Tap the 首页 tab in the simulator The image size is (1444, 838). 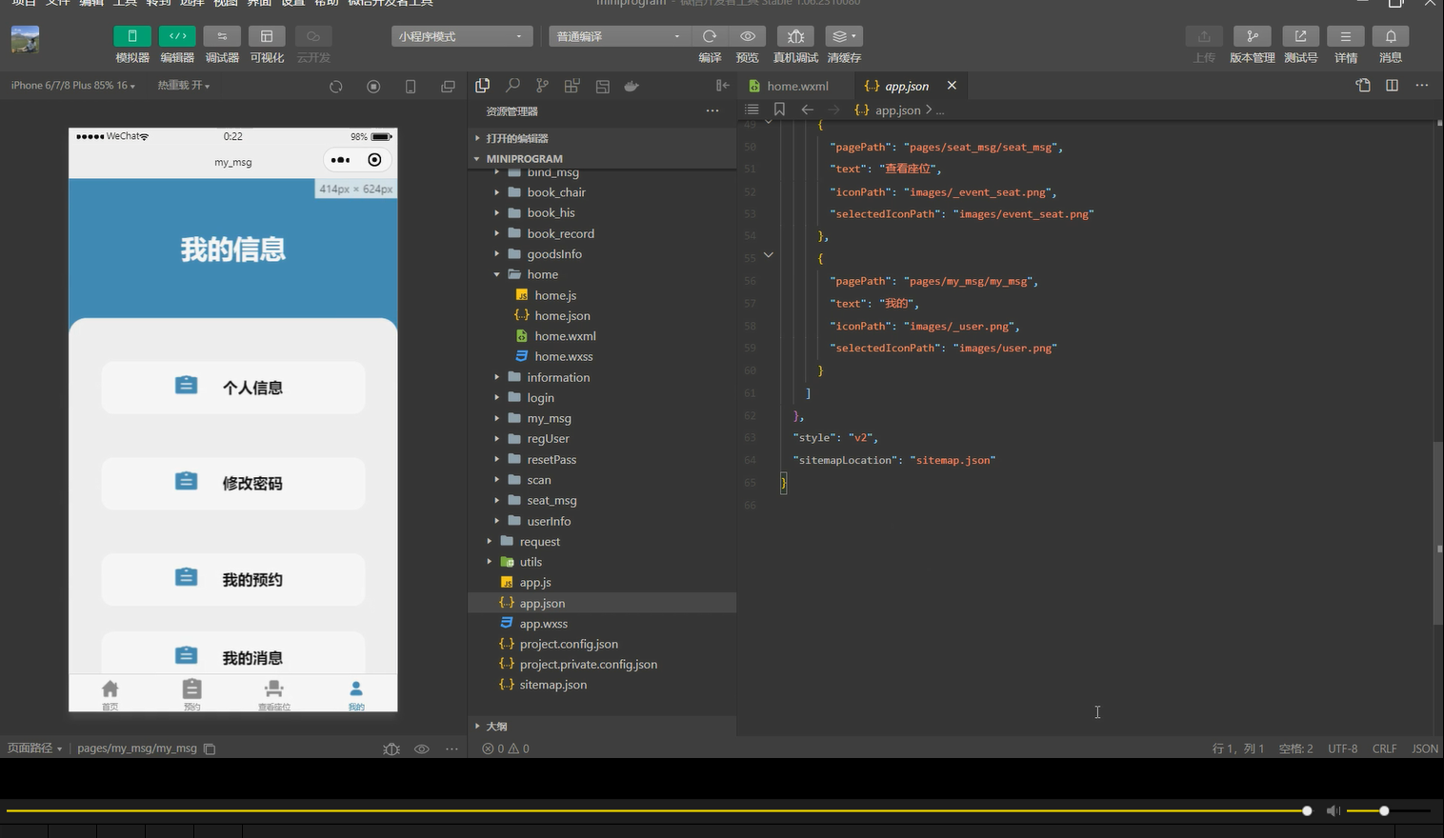pos(110,694)
